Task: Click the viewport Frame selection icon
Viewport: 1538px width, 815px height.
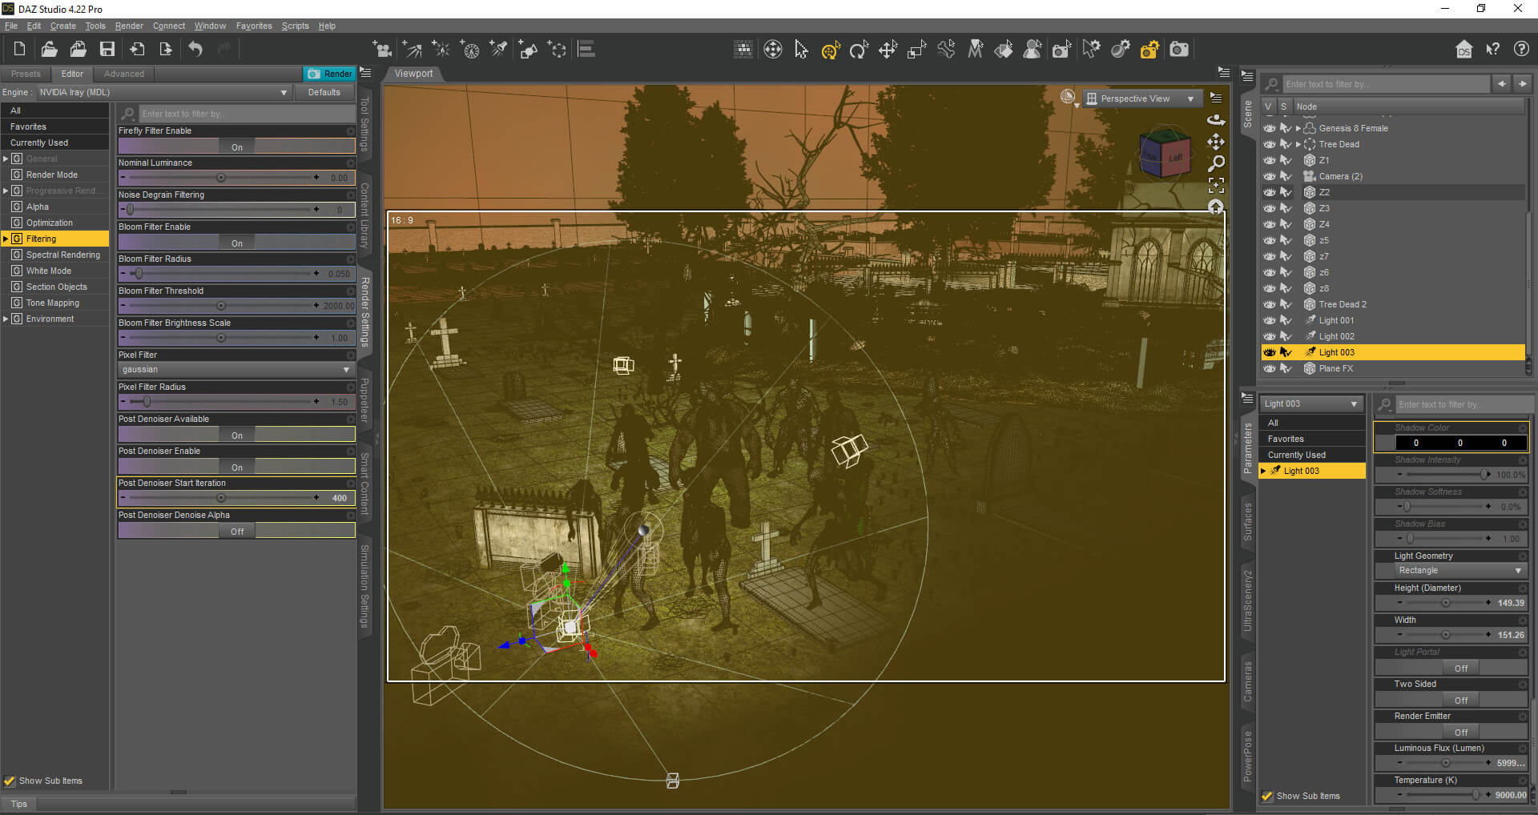Action: [1216, 186]
